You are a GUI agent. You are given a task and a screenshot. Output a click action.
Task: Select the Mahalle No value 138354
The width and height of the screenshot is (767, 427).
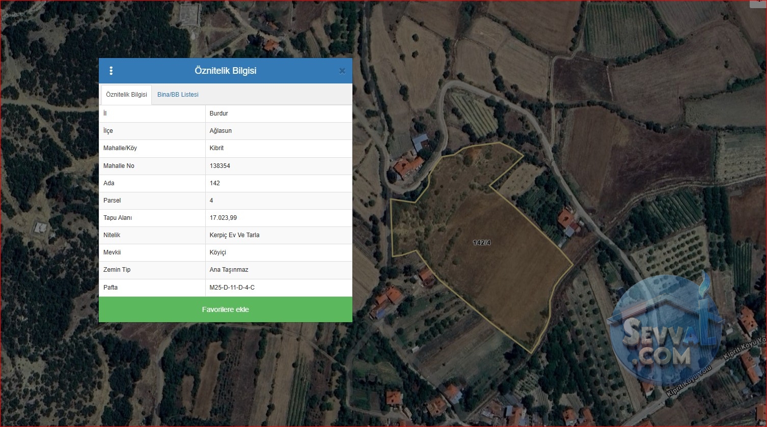click(x=220, y=166)
